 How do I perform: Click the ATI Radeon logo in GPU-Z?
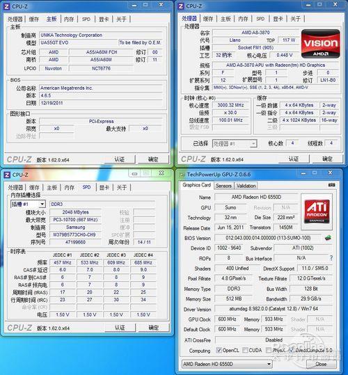(x=317, y=212)
